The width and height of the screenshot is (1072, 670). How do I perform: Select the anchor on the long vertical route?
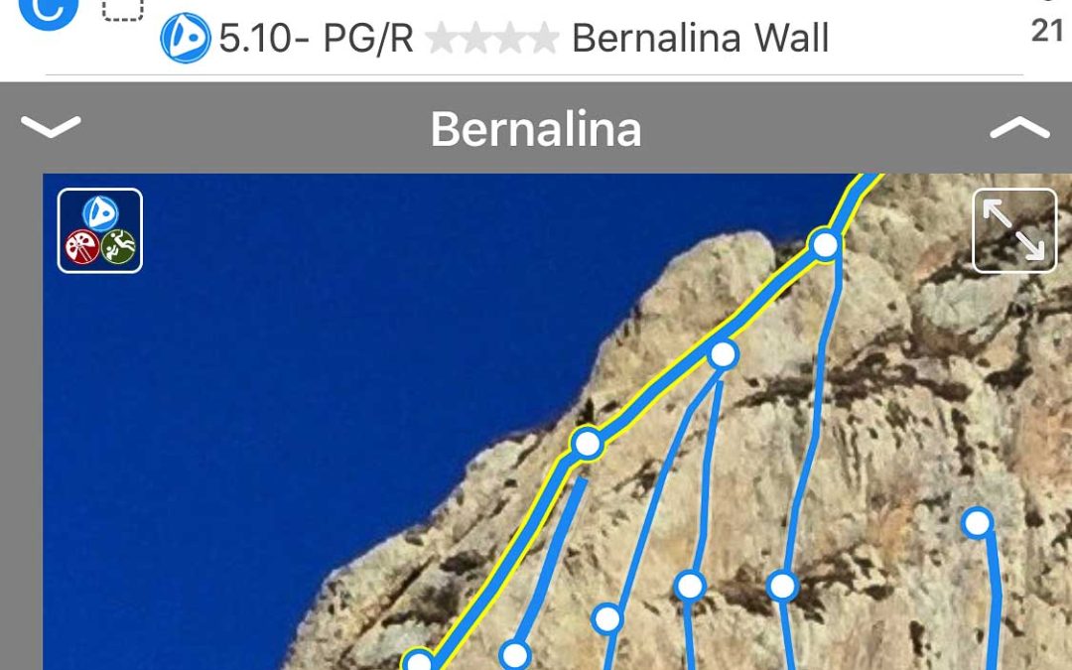coord(782,586)
